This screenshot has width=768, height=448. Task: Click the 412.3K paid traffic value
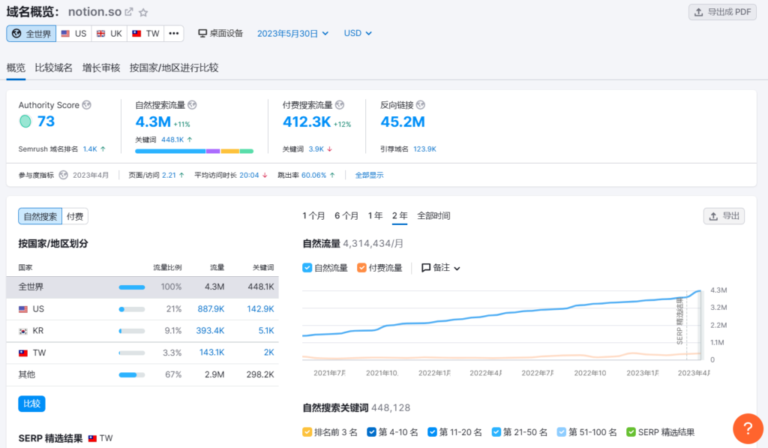[307, 122]
